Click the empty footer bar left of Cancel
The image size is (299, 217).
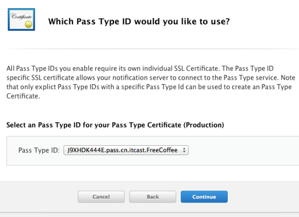(38, 197)
